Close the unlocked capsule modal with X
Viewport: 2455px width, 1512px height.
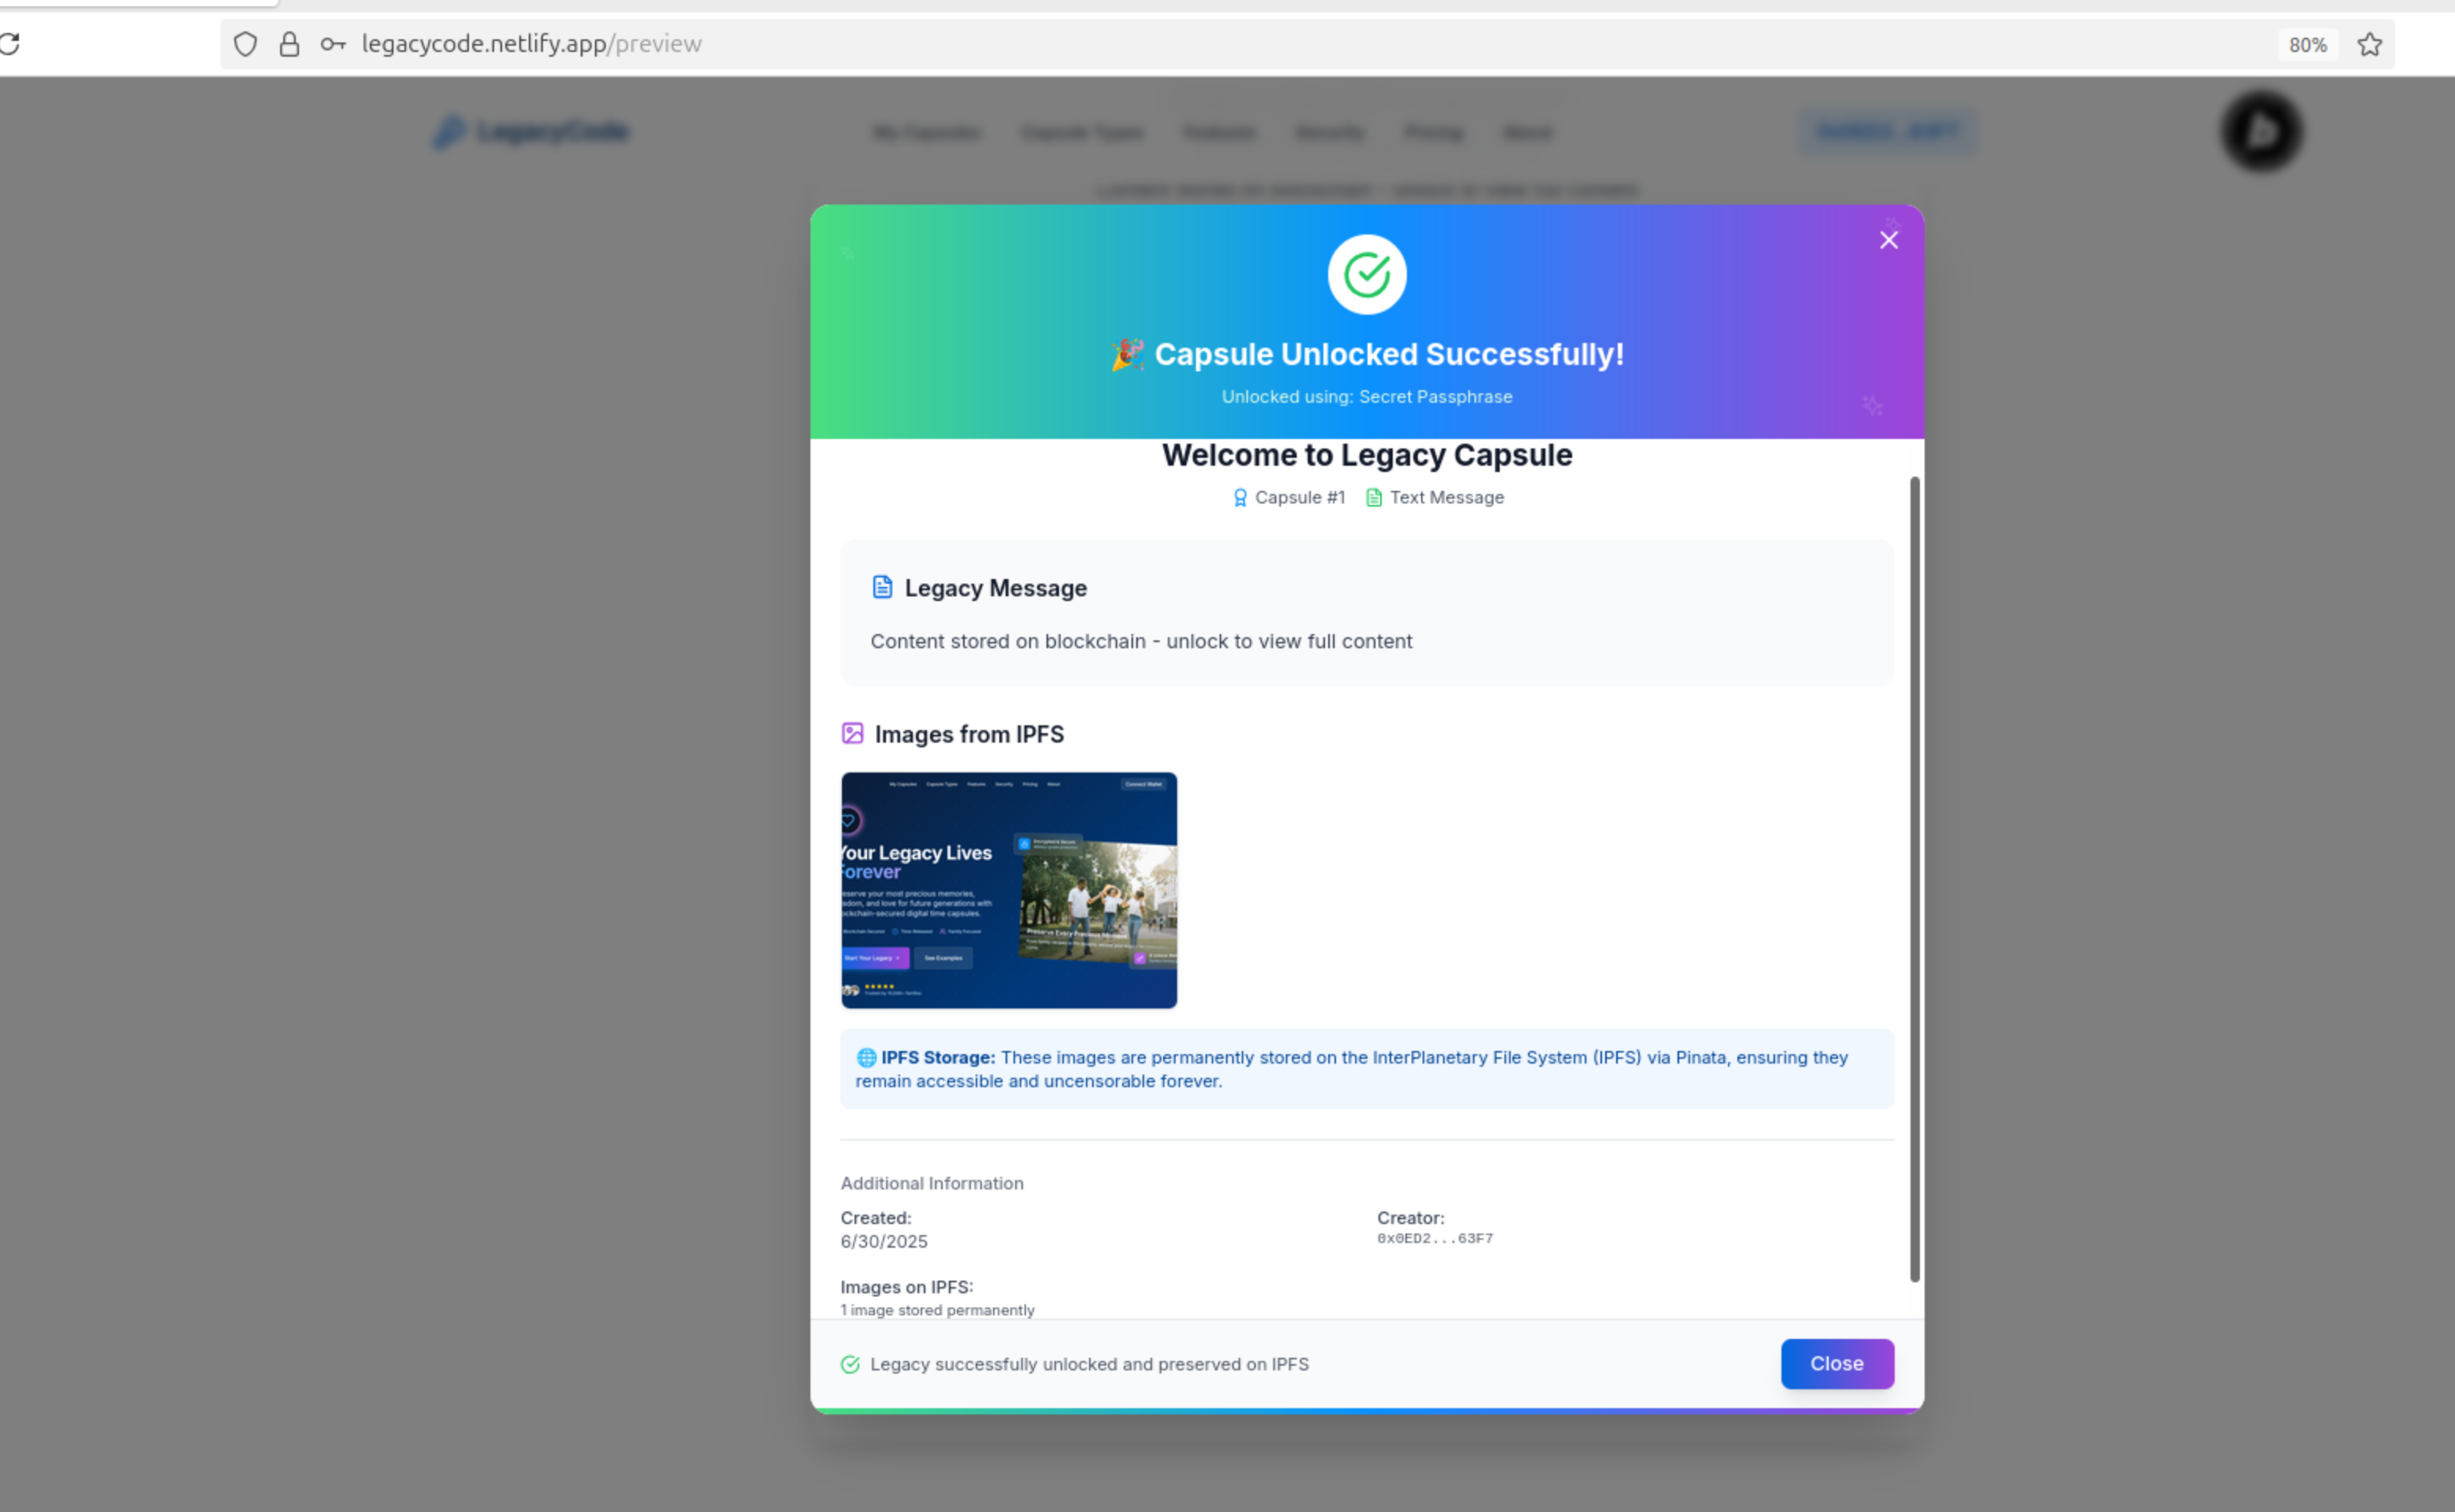click(1888, 240)
